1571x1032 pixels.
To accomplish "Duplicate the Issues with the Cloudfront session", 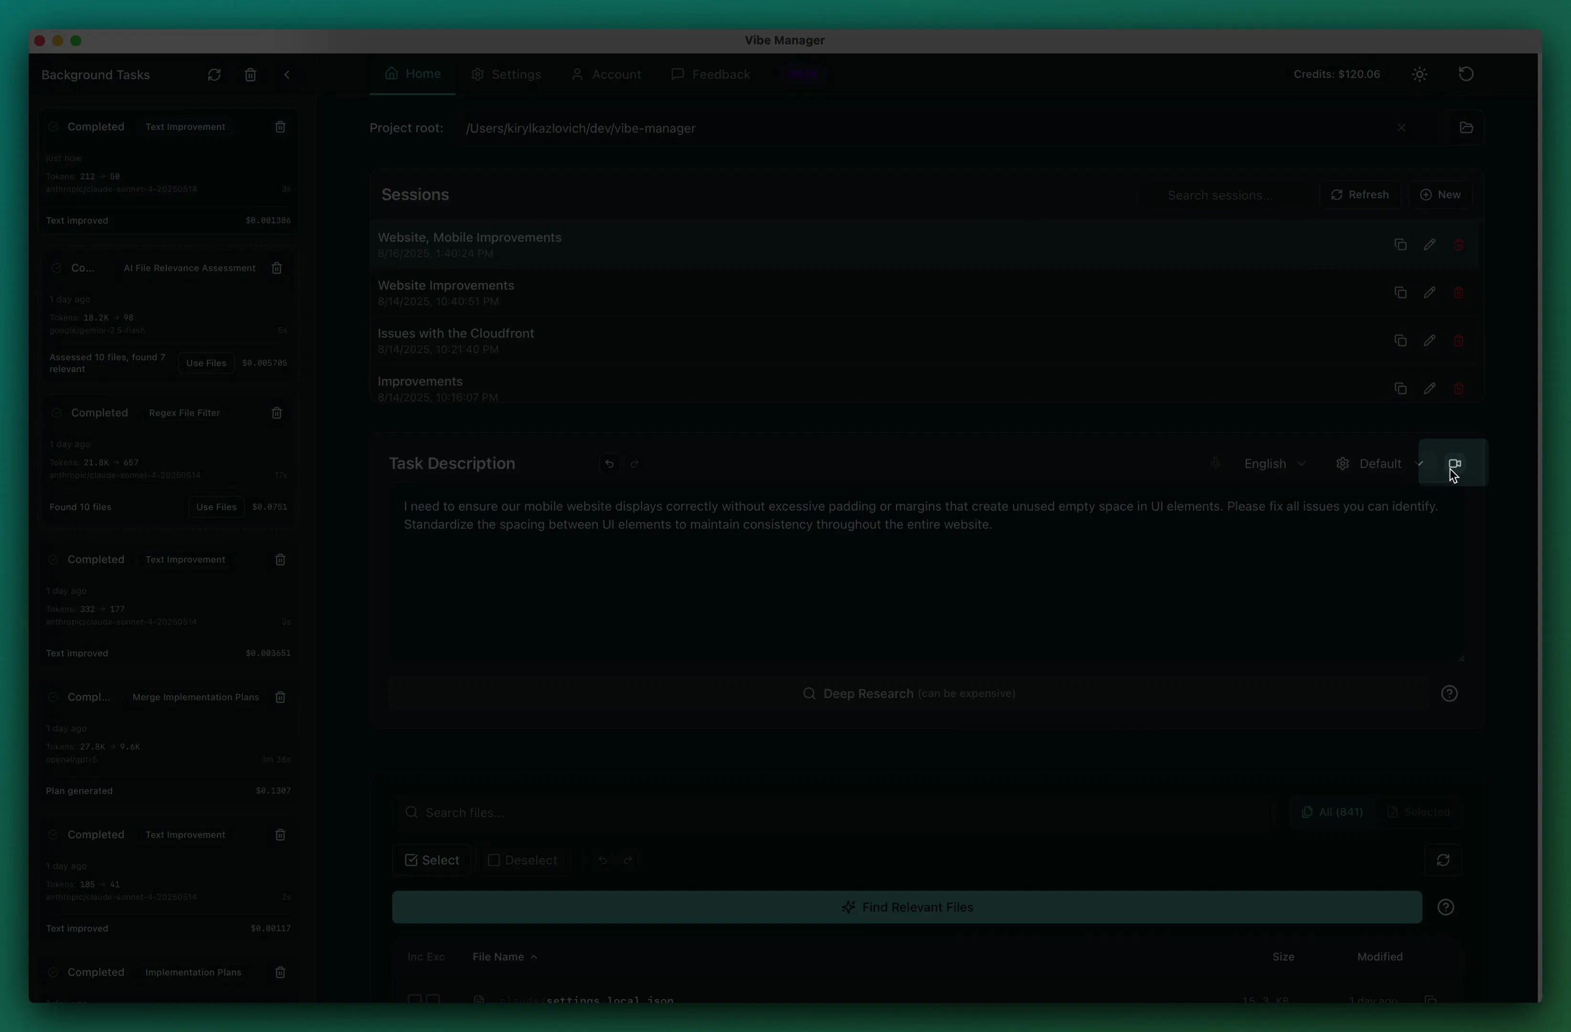I will pyautogui.click(x=1400, y=341).
